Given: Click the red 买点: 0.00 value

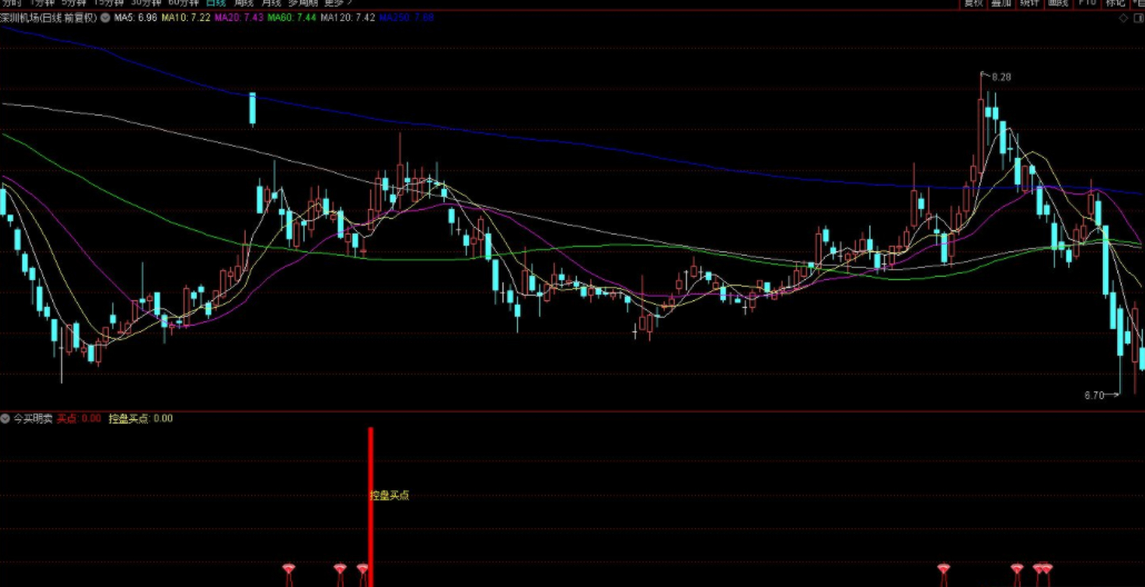Looking at the screenshot, I should 79,418.
